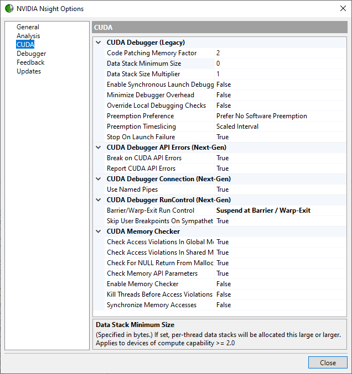
Task: Select General in the category list
Action: click(28, 27)
